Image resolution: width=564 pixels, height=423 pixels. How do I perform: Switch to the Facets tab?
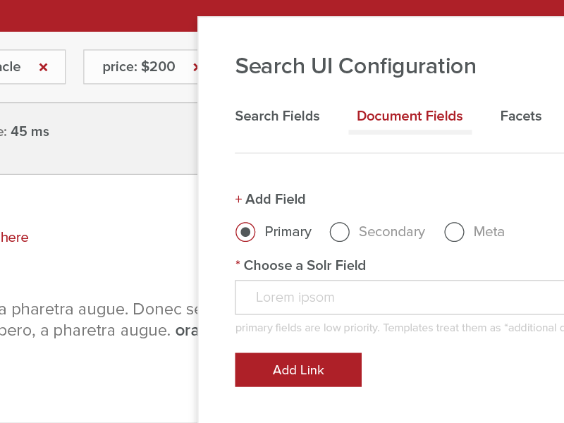pos(520,116)
